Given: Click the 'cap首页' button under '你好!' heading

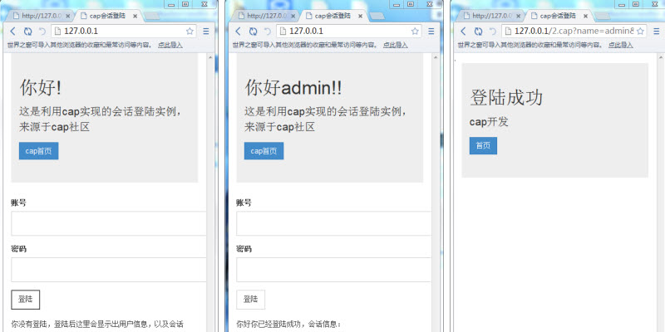Looking at the screenshot, I should point(38,151).
